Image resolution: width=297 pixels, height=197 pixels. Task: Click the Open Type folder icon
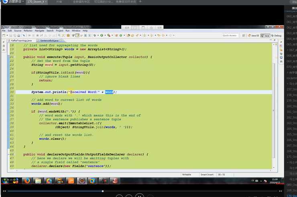128,35
